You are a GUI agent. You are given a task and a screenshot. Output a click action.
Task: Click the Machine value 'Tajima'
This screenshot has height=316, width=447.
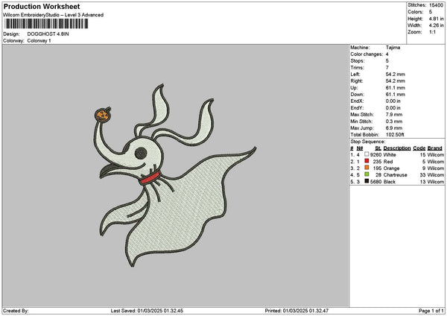coord(393,48)
